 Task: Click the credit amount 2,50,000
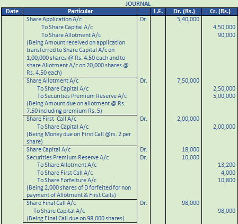pyautogui.click(x=224, y=88)
